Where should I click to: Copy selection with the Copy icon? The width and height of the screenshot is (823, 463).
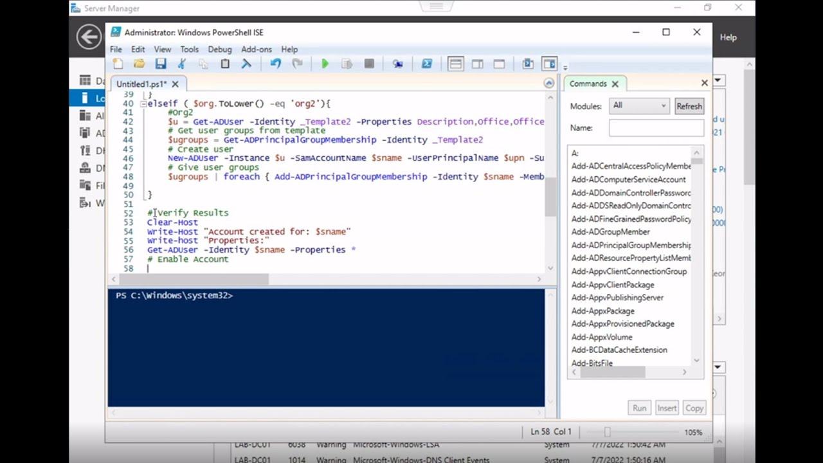[x=203, y=64]
